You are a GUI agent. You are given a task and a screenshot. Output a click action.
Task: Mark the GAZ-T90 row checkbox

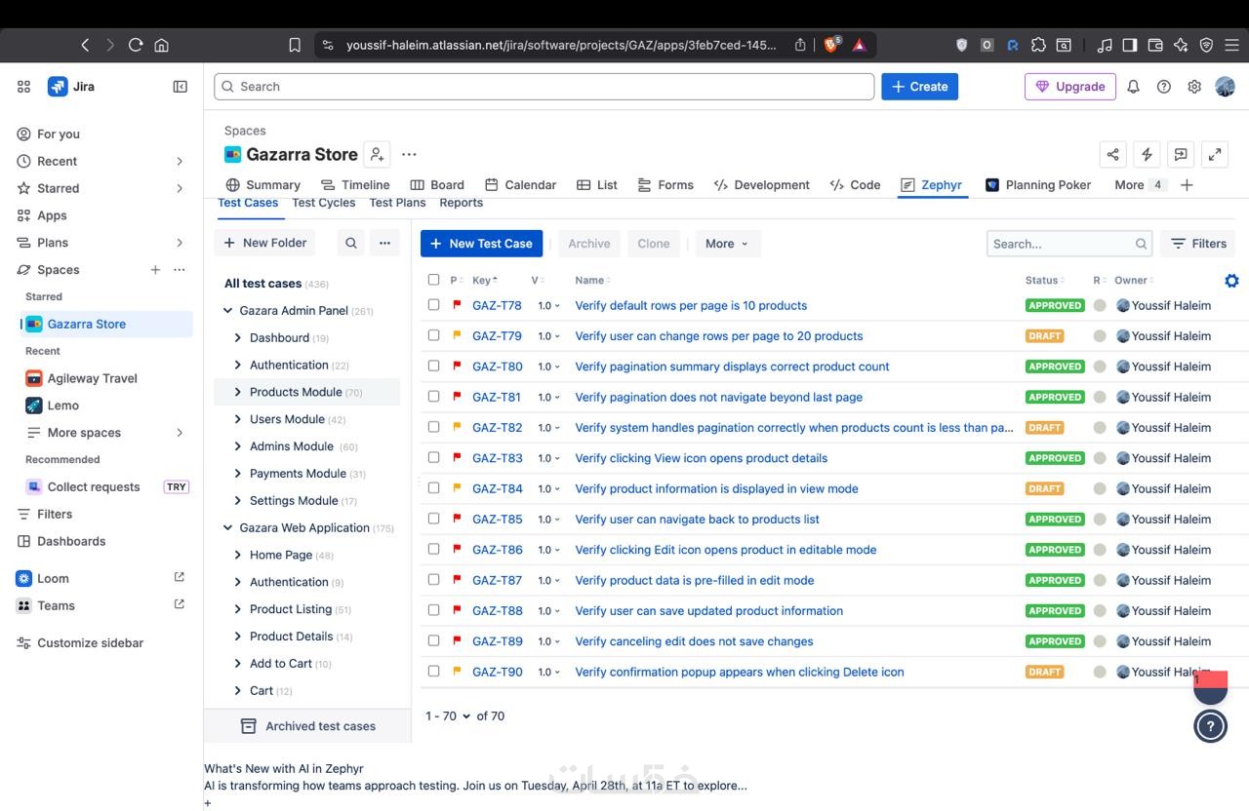click(433, 672)
